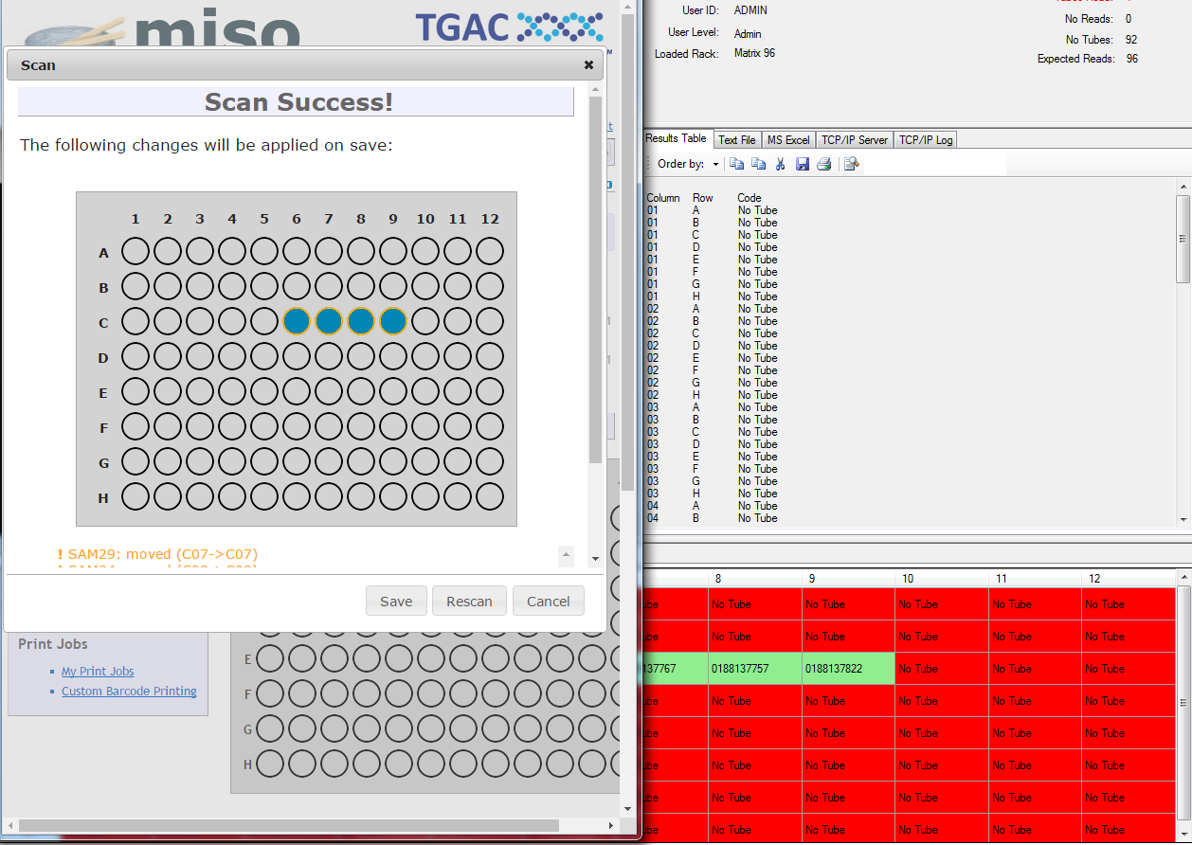This screenshot has height=845, width=1192.
Task: Click the Results Table scrollbar down arrow
Action: (x=1183, y=519)
